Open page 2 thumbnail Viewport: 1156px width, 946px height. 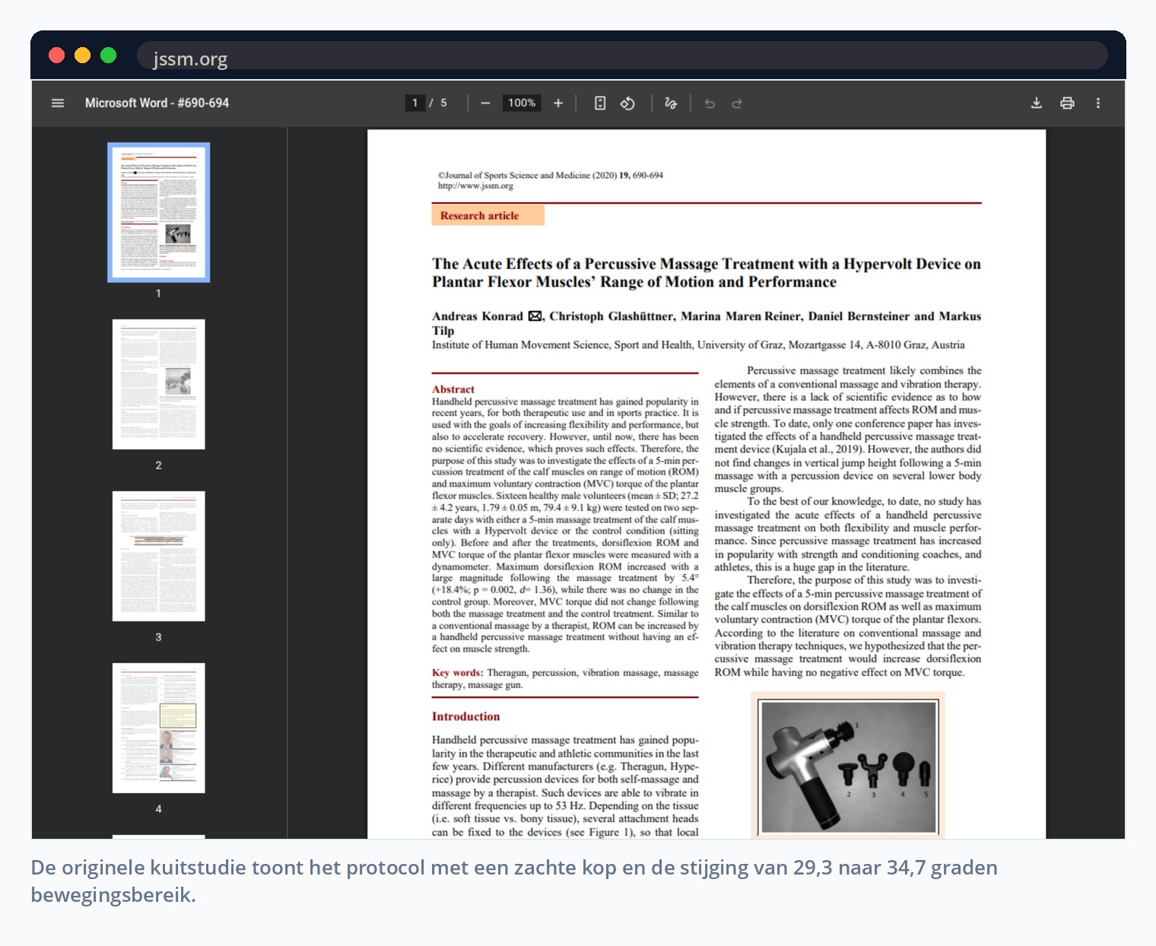[x=159, y=384]
